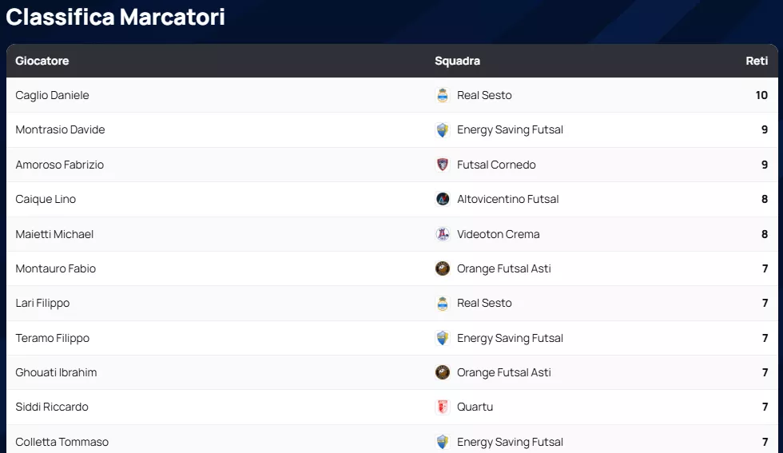Click the Classifica Marcatori heading
The width and height of the screenshot is (783, 453).
[116, 17]
